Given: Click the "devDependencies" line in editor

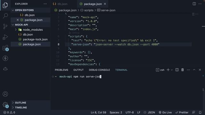Looking at the screenshot, I should tap(84, 64).
